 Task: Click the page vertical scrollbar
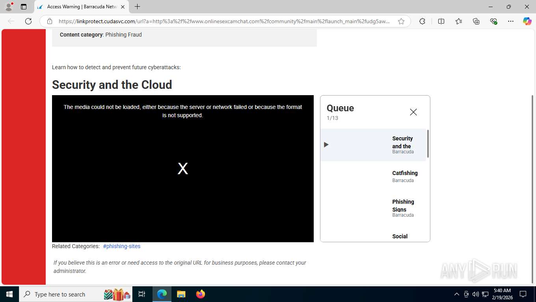coord(533,189)
